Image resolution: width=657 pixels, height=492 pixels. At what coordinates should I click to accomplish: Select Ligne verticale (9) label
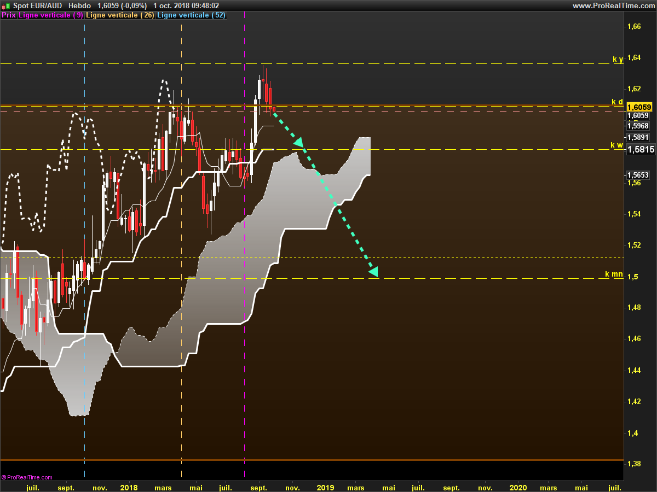click(51, 15)
